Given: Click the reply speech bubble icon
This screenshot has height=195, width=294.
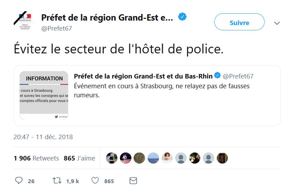Looking at the screenshot, I should (x=19, y=181).
